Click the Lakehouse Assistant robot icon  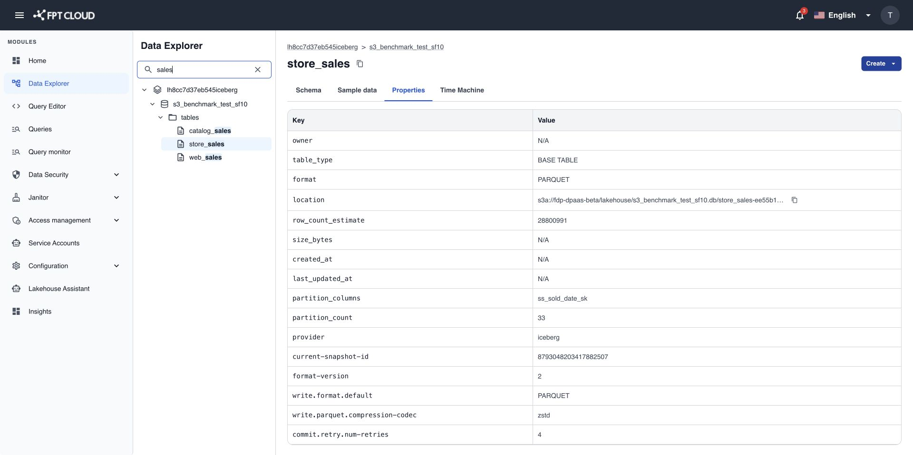pyautogui.click(x=16, y=289)
